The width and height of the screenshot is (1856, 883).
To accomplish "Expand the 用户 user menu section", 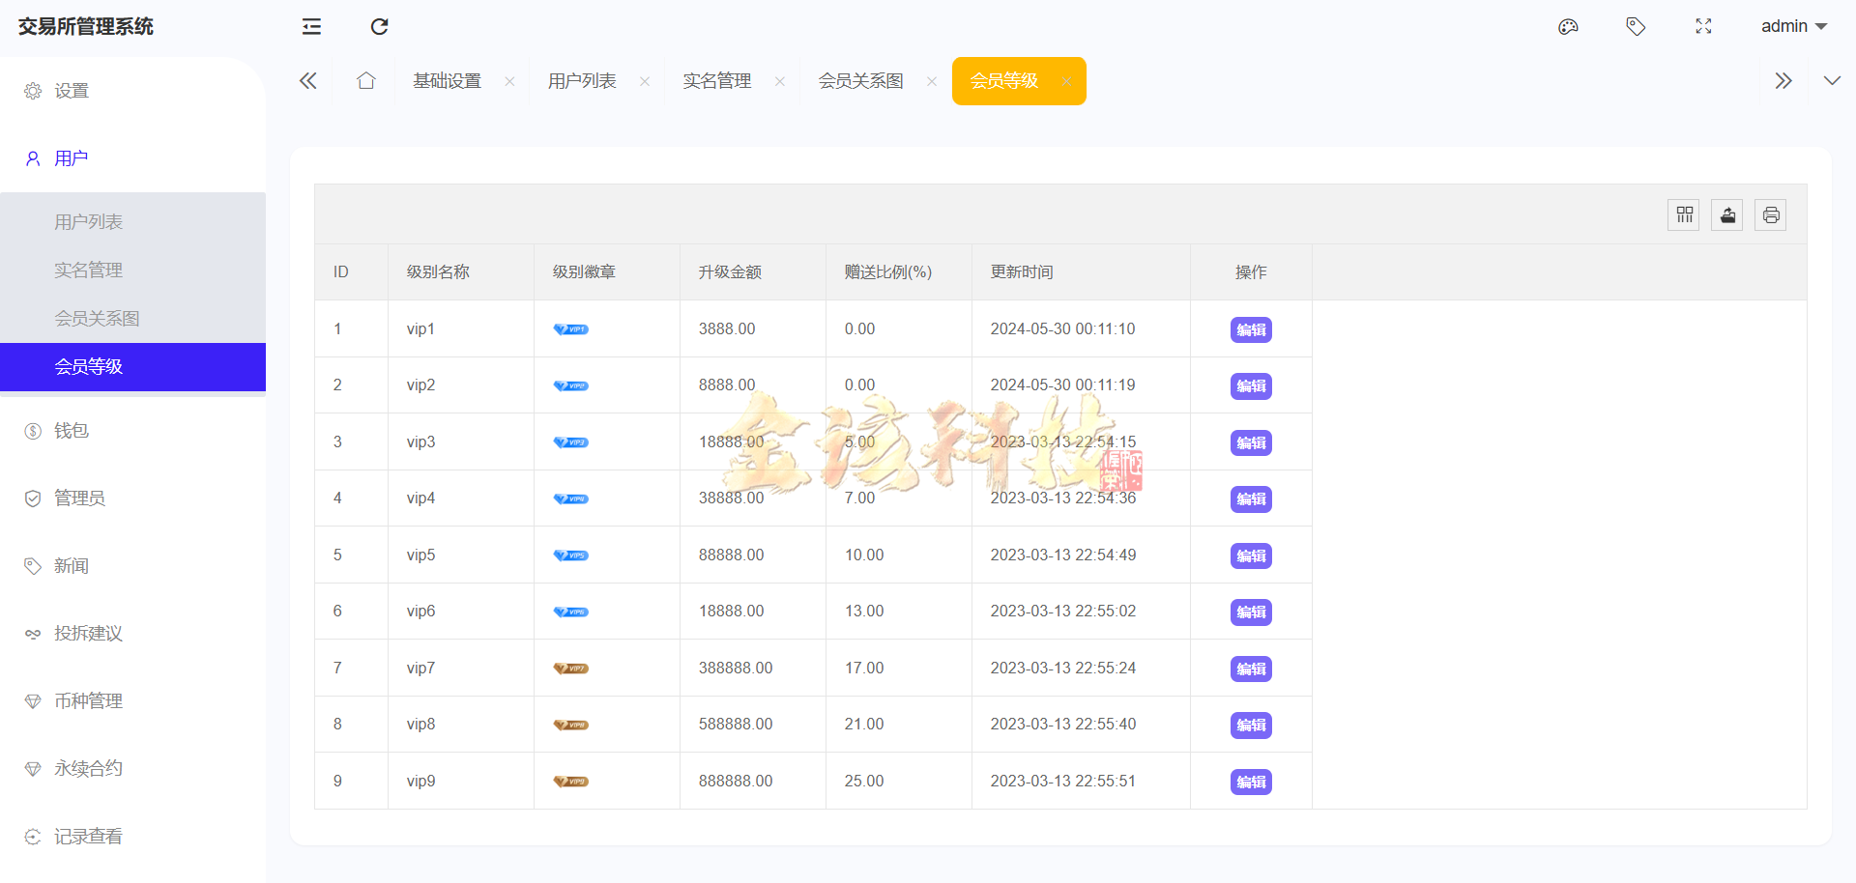I will (70, 157).
